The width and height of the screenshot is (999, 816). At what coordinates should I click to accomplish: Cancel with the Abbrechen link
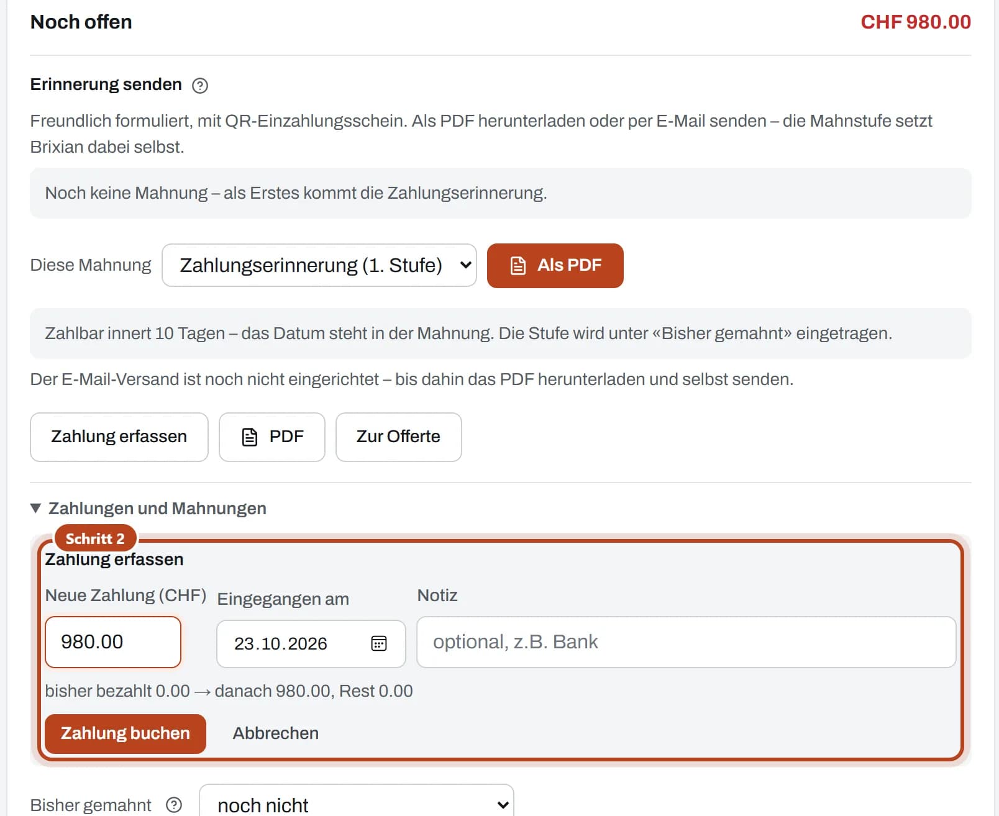pos(276,733)
